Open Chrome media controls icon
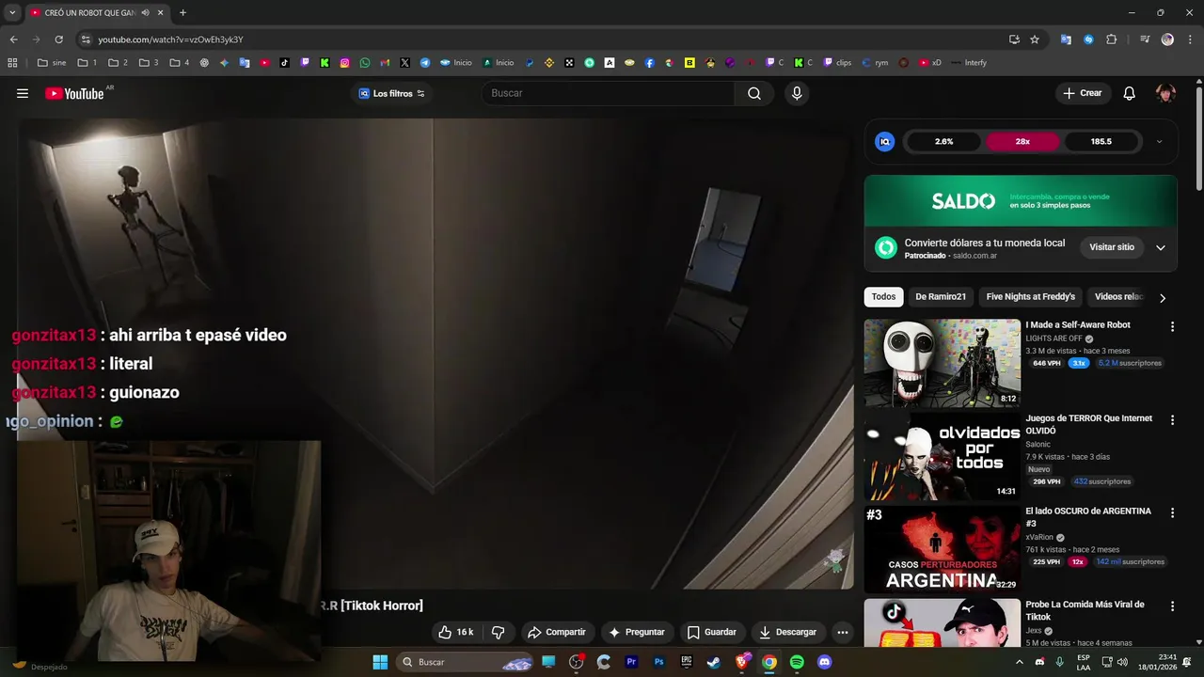The image size is (1204, 677). [1145, 39]
